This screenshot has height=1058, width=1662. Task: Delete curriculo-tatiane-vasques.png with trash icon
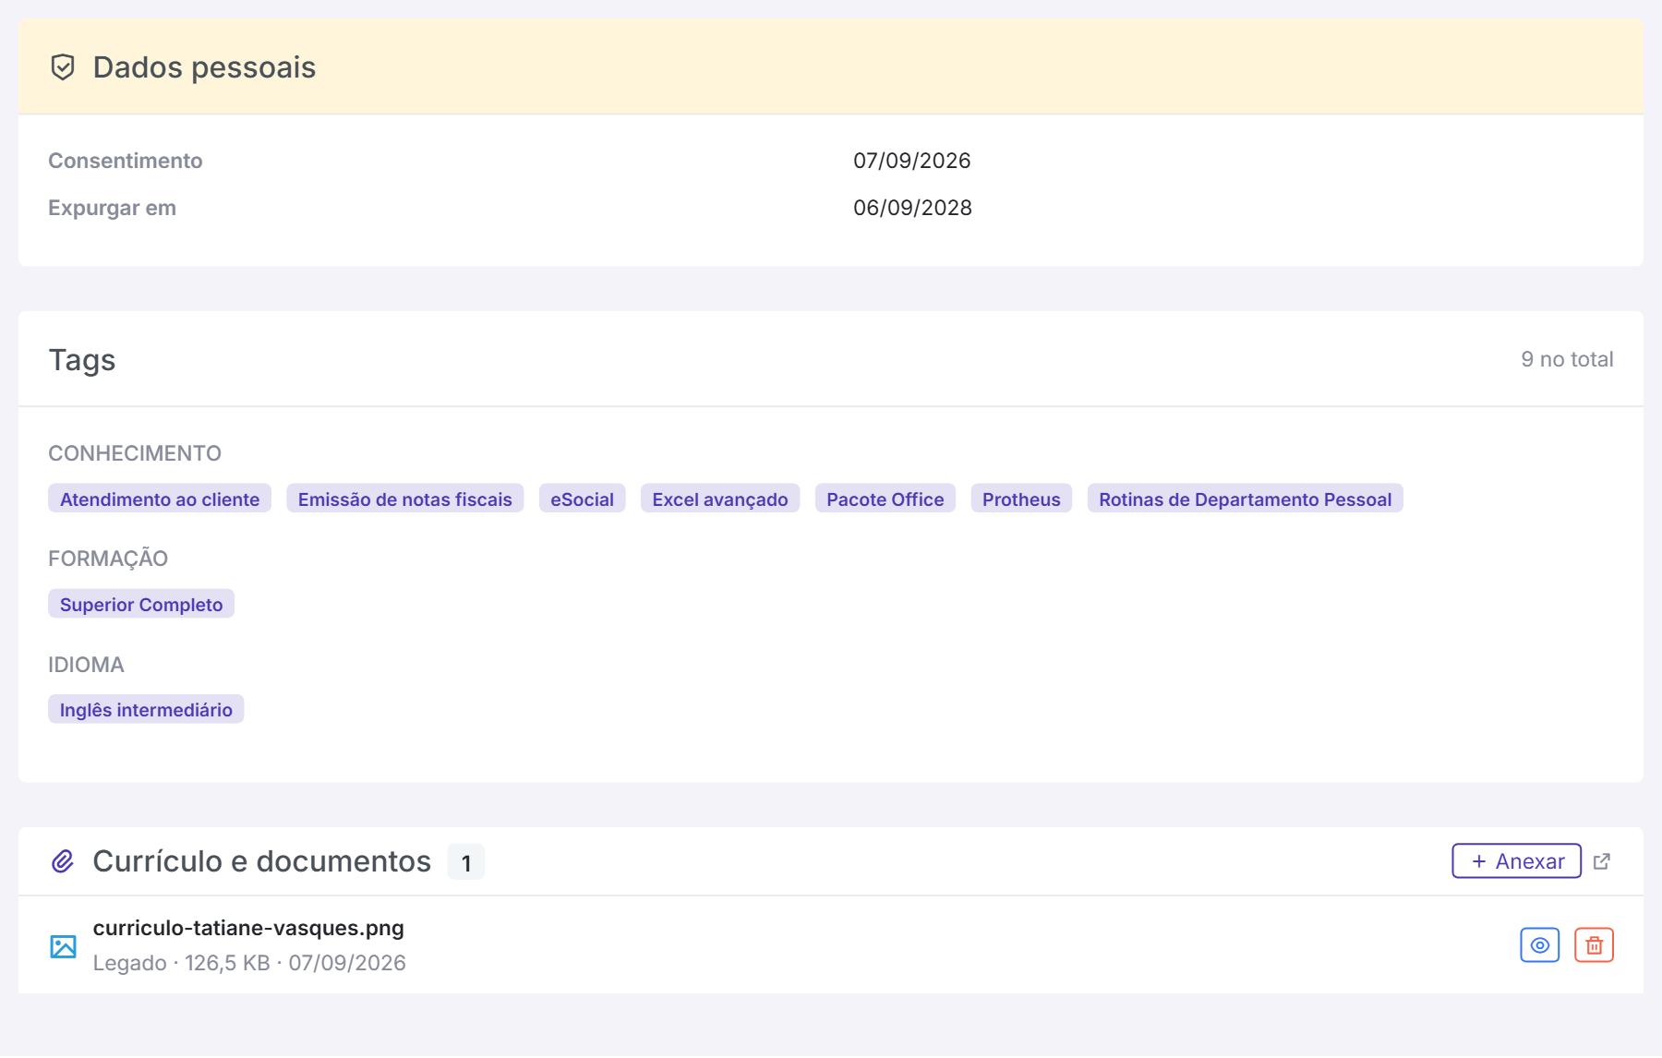1595,945
